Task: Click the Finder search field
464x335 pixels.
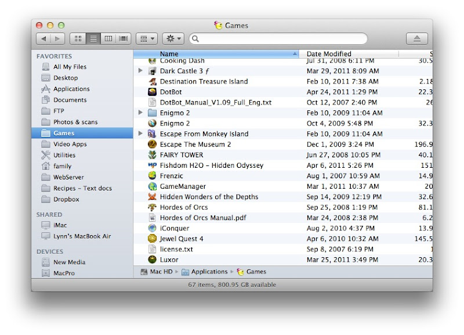Action: point(278,39)
